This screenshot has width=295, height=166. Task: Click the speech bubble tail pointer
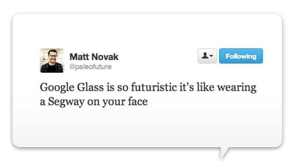click(224, 153)
